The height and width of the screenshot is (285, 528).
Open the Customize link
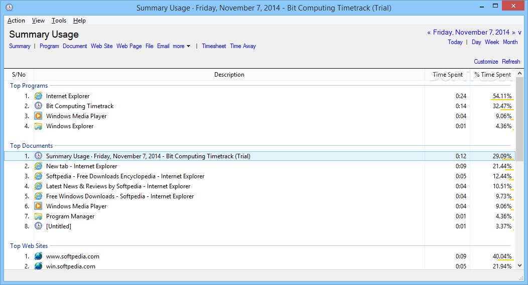click(x=486, y=62)
